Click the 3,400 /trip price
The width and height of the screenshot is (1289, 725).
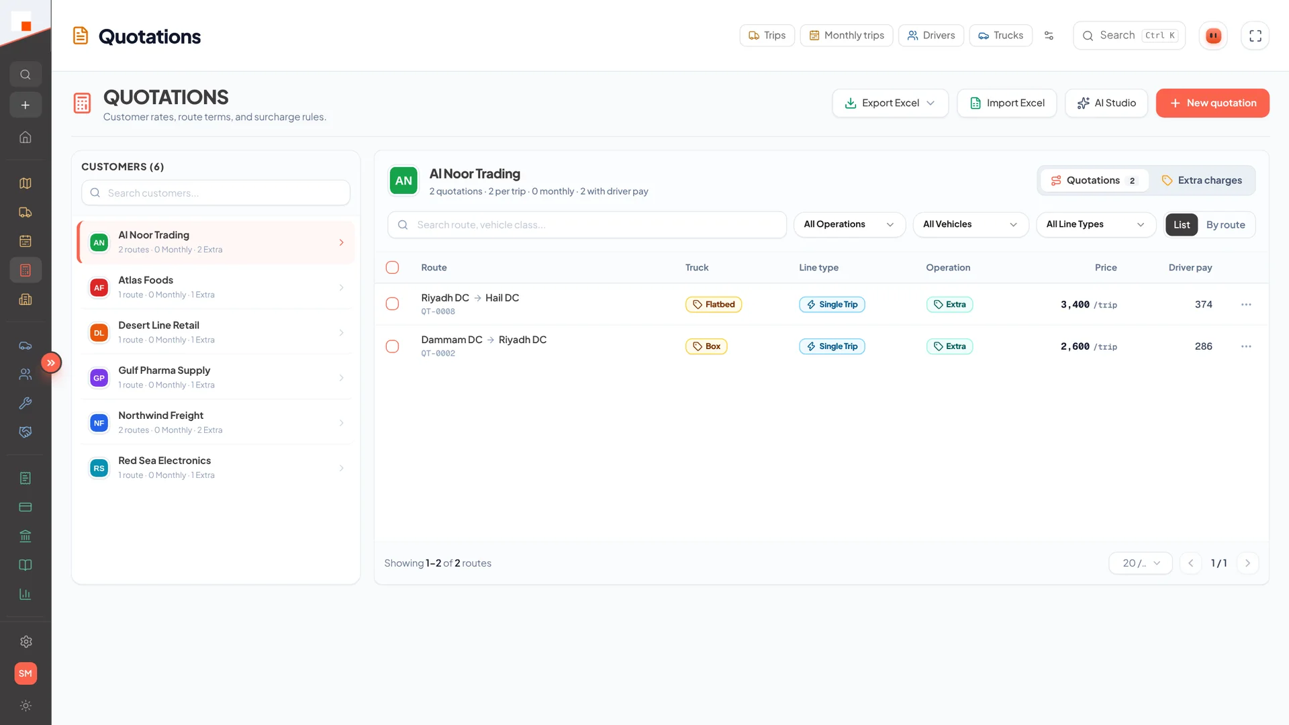coord(1088,305)
